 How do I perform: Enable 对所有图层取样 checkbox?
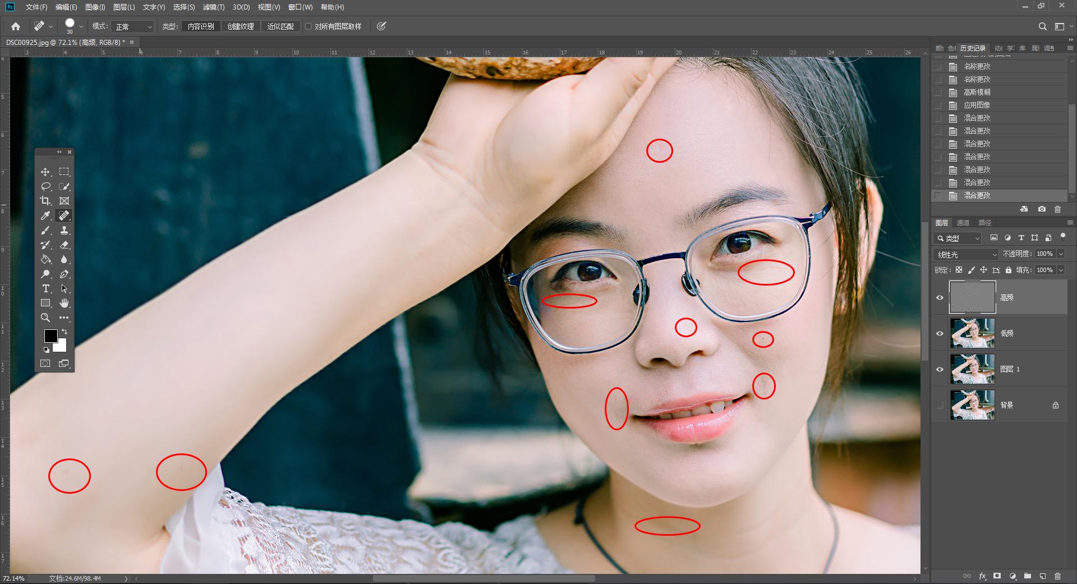pos(308,26)
